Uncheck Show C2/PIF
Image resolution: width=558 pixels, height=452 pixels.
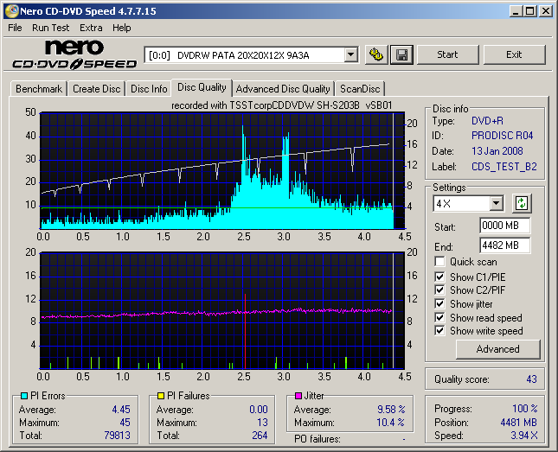tap(439, 290)
